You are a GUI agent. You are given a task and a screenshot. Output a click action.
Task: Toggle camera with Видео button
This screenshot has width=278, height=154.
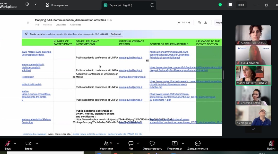pyautogui.click(x=28, y=145)
